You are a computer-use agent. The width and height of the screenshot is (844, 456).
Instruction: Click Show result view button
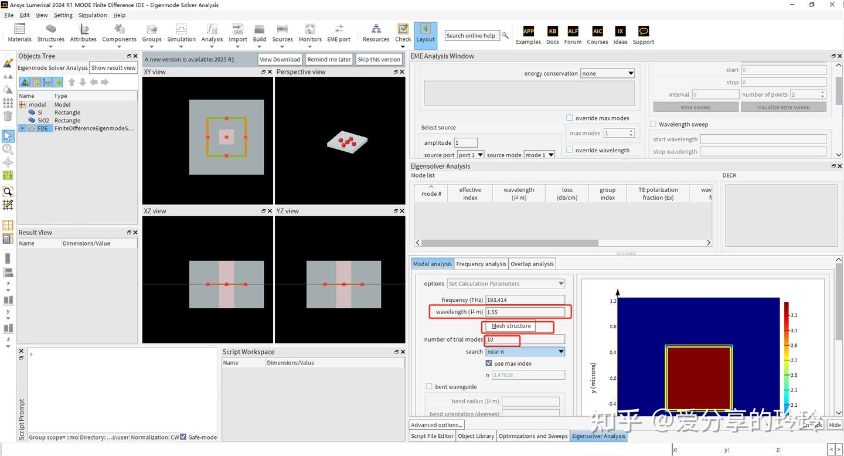click(114, 67)
